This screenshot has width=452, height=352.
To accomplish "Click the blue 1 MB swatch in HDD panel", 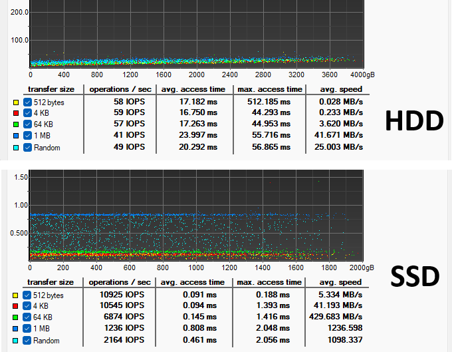I will 16,136.
